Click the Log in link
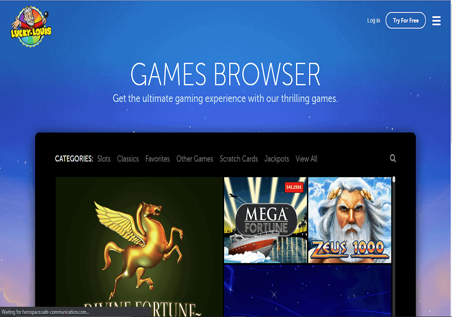This screenshot has height=317, width=452. (x=373, y=20)
